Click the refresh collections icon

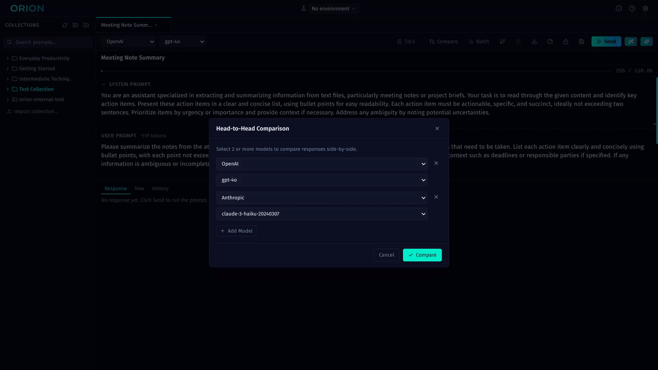click(x=65, y=25)
